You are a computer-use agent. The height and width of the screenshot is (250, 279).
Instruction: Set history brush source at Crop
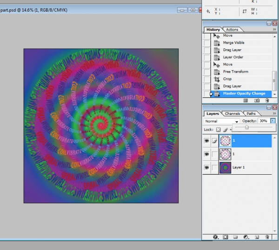[x=207, y=79]
